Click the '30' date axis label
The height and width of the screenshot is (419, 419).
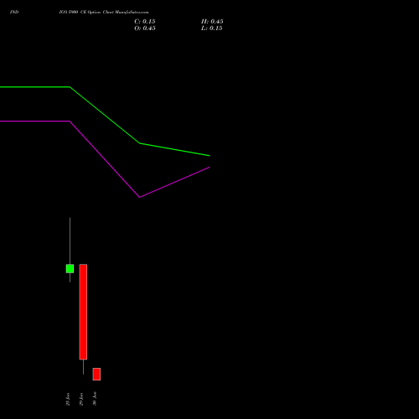(95, 399)
